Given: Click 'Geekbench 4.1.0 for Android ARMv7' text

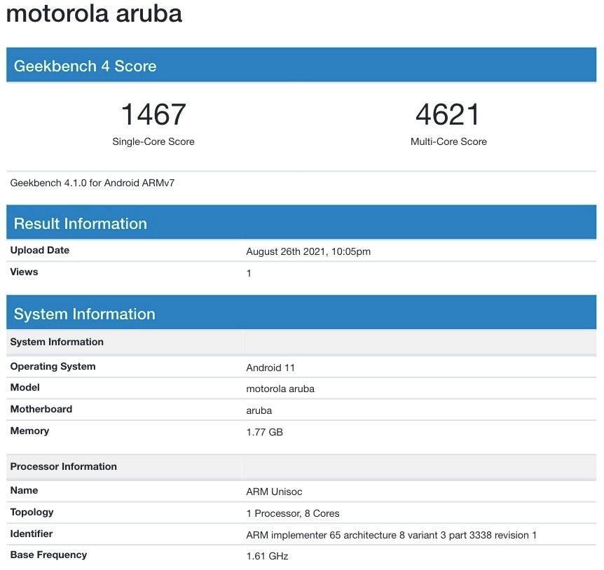Looking at the screenshot, I should pos(92,183).
